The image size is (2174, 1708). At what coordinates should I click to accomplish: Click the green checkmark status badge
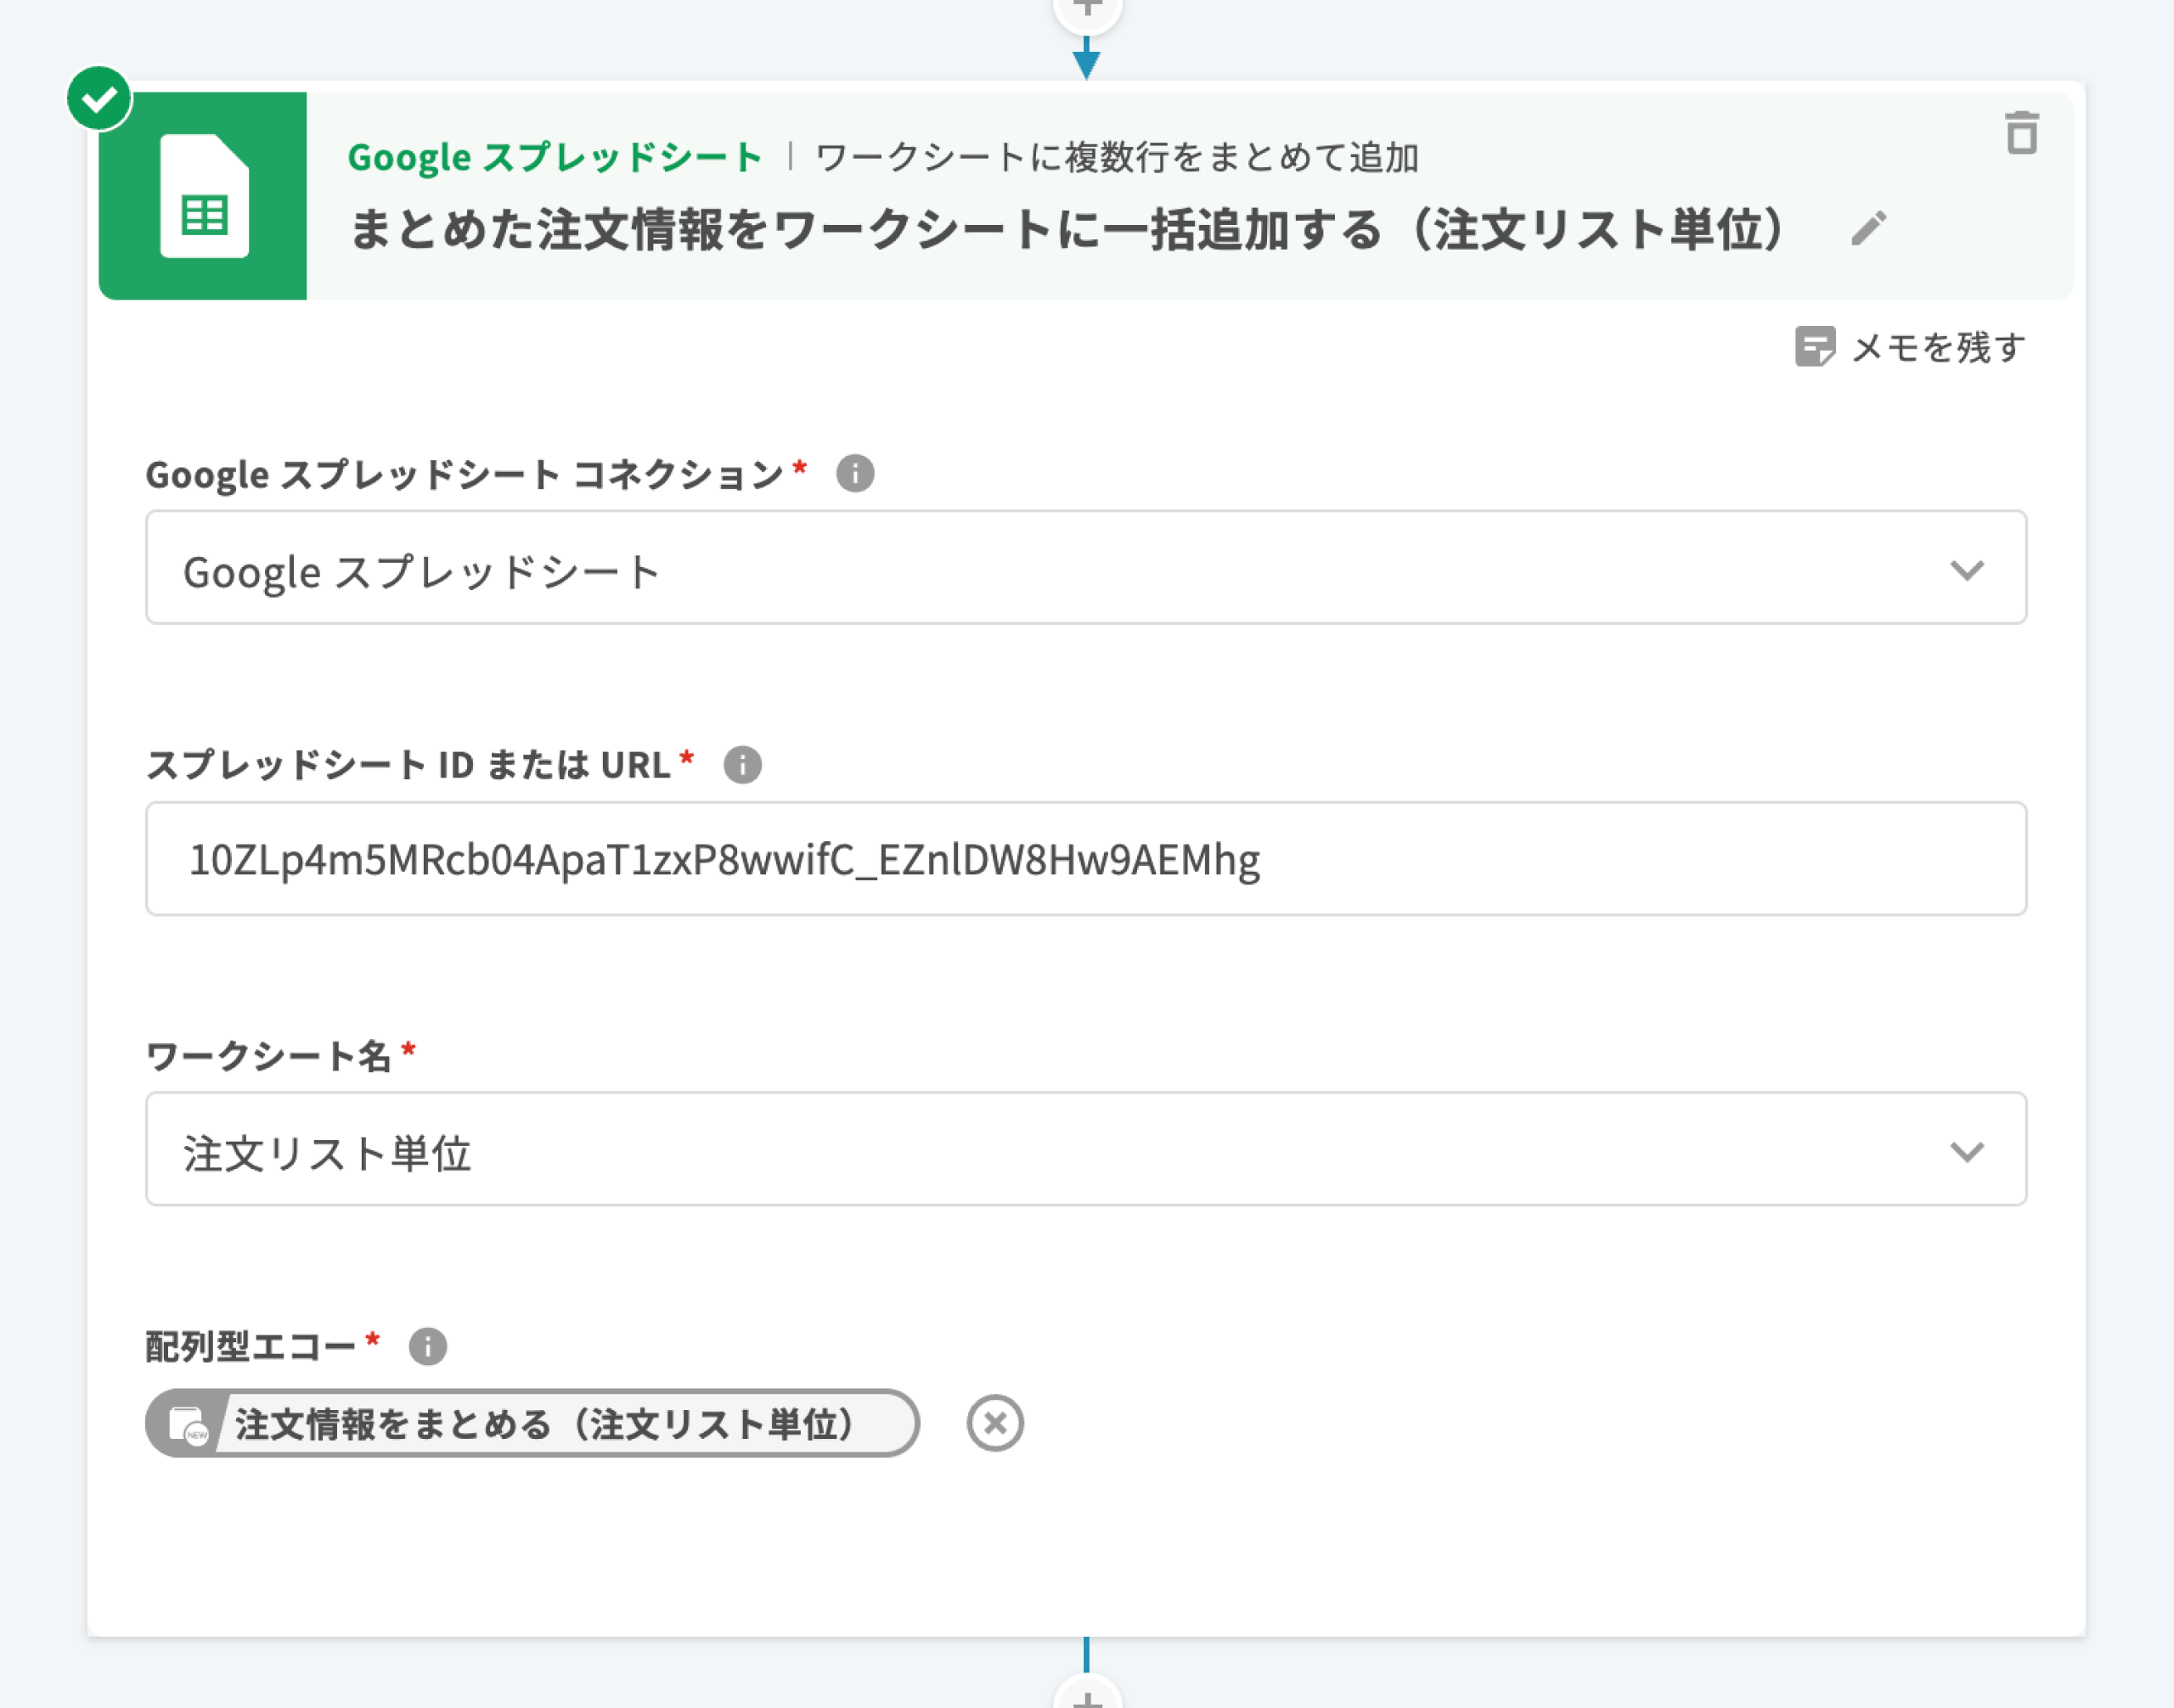(x=98, y=98)
